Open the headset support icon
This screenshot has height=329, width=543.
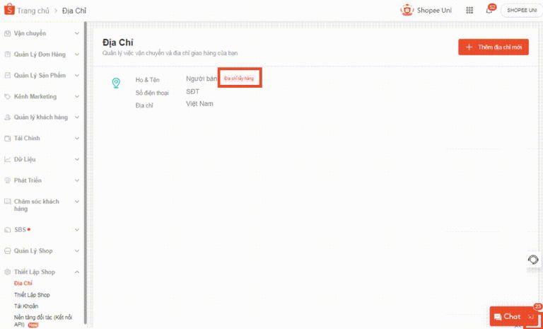533,260
